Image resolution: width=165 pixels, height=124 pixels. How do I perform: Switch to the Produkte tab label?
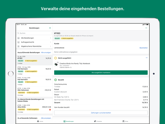coord(99,121)
